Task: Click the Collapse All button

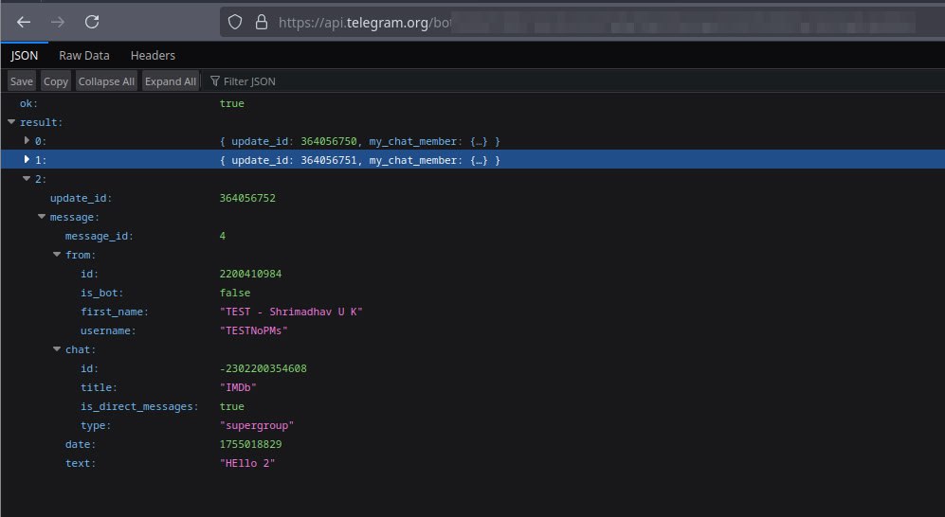Action: [106, 81]
